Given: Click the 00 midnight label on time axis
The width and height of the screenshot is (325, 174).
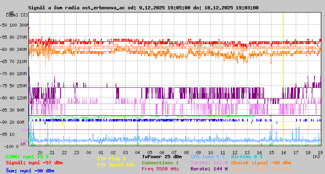Looking at the screenshot, I should point(89,152).
